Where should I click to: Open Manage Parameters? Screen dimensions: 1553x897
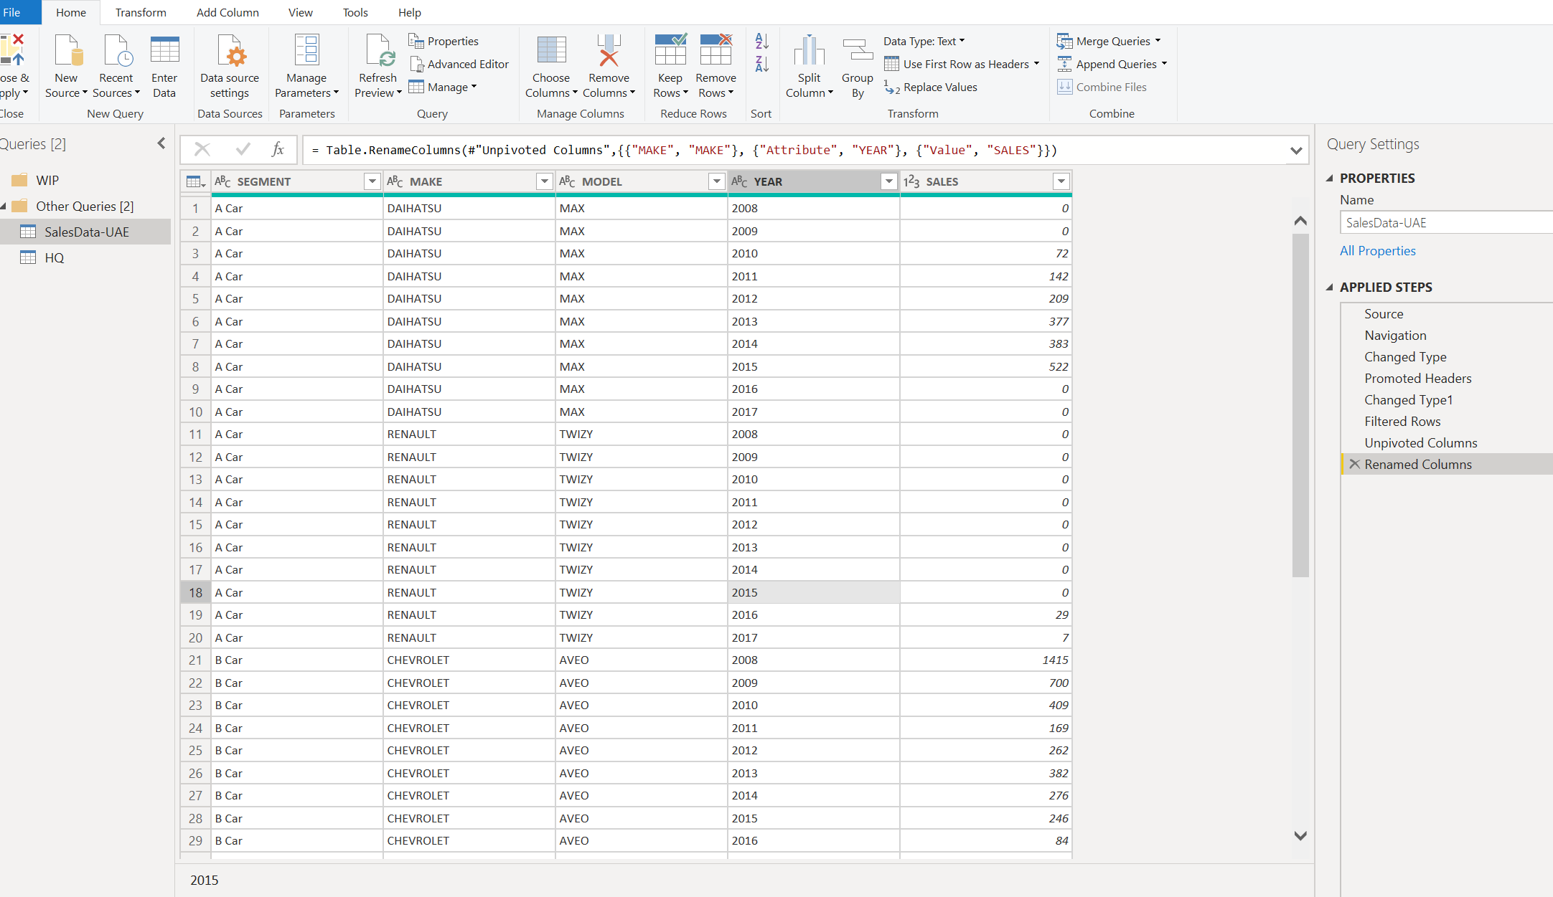click(x=306, y=67)
